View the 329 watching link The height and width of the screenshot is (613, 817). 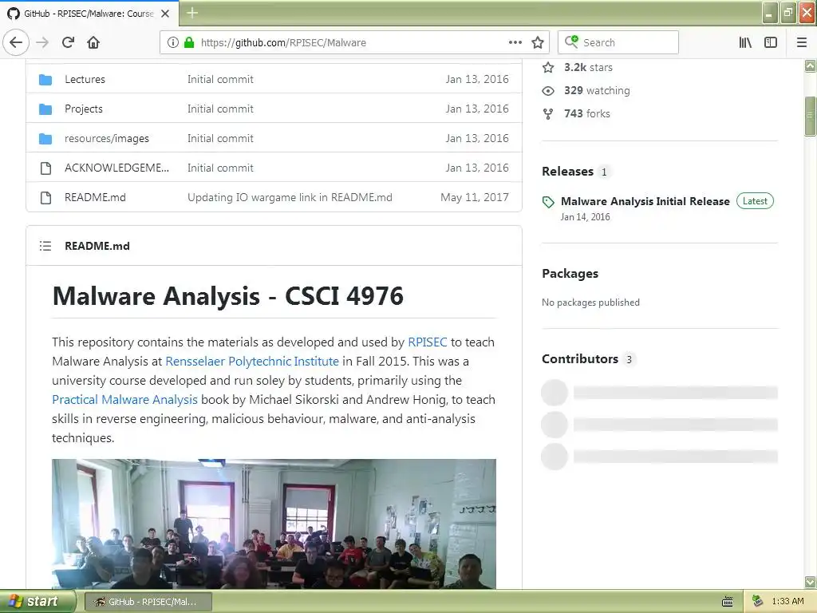597,91
